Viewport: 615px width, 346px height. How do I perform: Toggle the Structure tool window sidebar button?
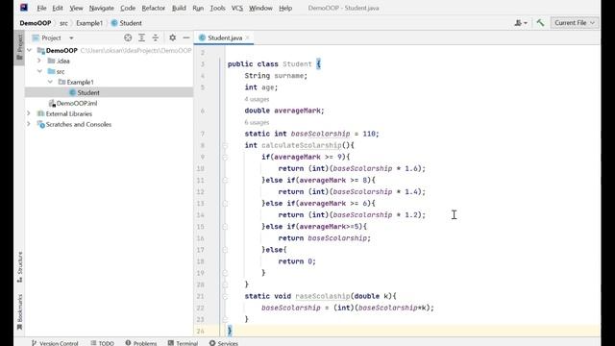click(19, 267)
